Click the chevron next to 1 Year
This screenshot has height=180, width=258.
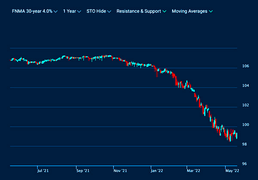pyautogui.click(x=78, y=12)
